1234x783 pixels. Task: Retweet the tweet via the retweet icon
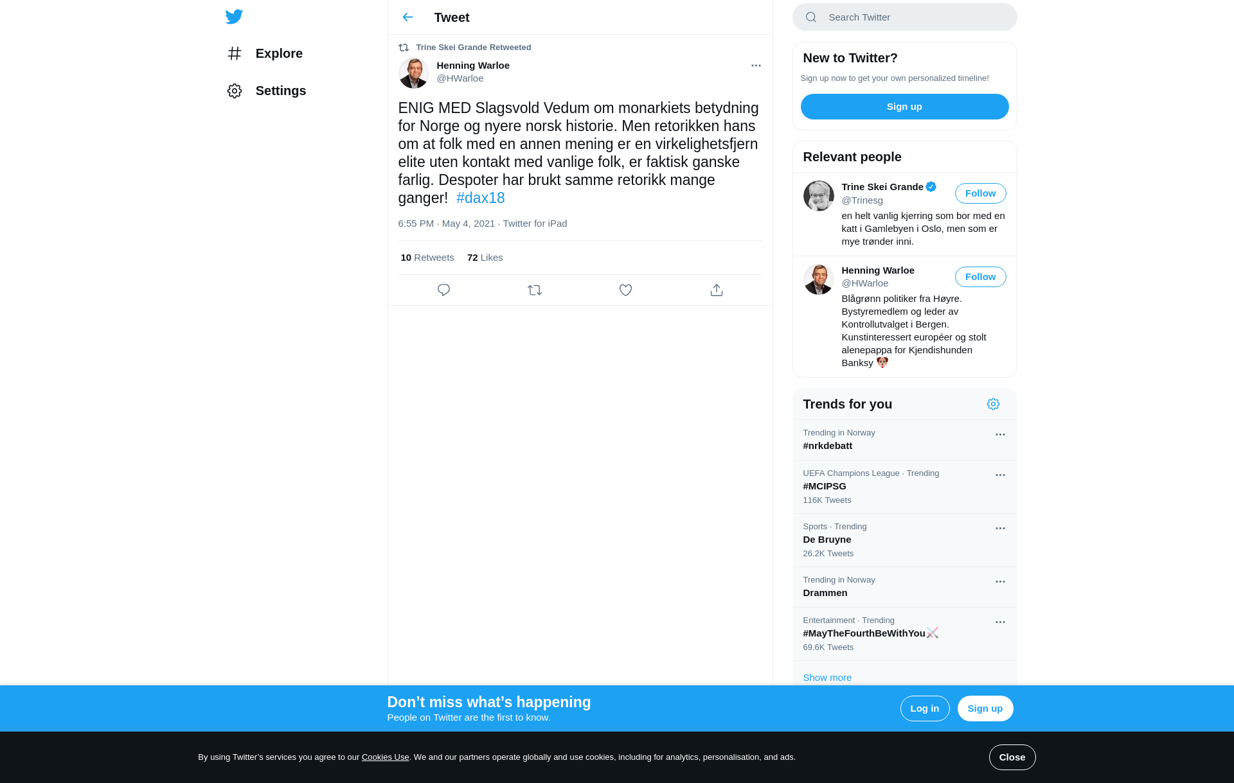pos(535,290)
